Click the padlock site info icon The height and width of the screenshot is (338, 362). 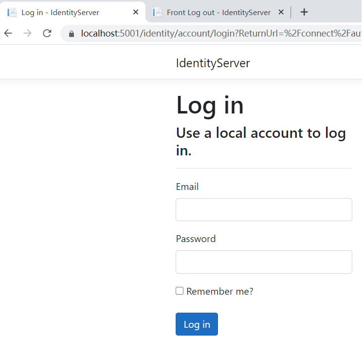72,34
